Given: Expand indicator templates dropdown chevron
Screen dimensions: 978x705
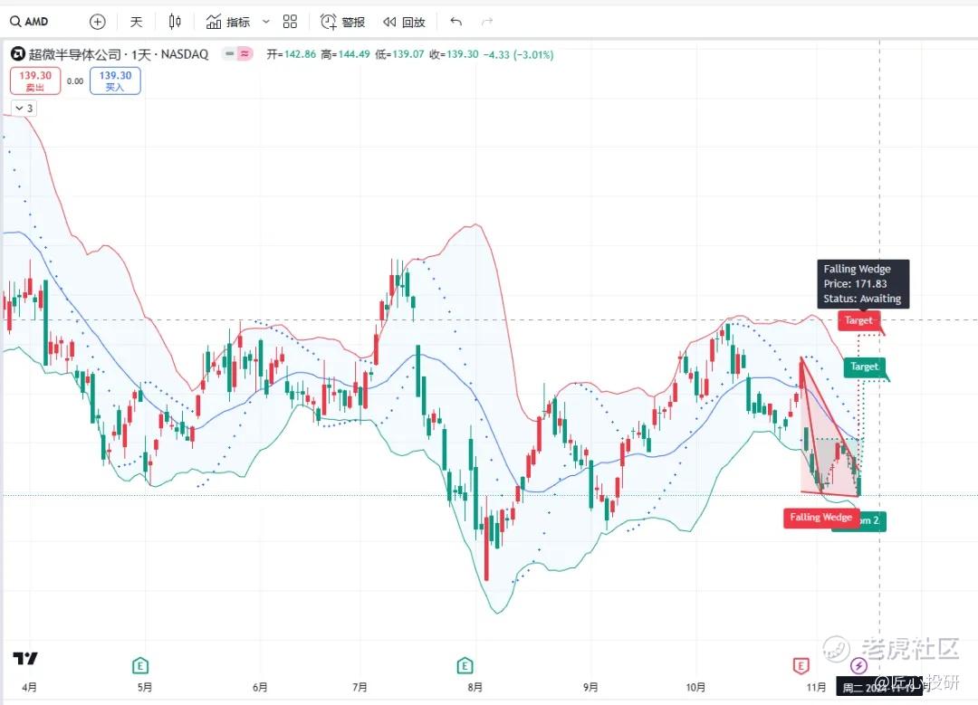Looking at the screenshot, I should coord(266,22).
